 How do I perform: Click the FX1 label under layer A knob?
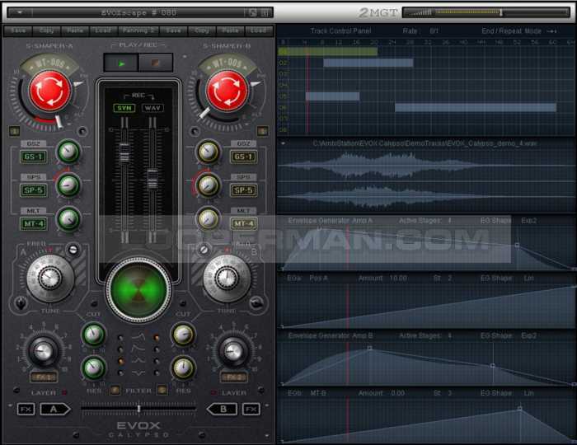click(44, 377)
